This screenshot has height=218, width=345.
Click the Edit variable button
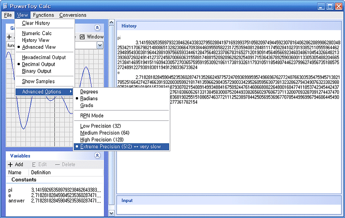[x=39, y=164]
